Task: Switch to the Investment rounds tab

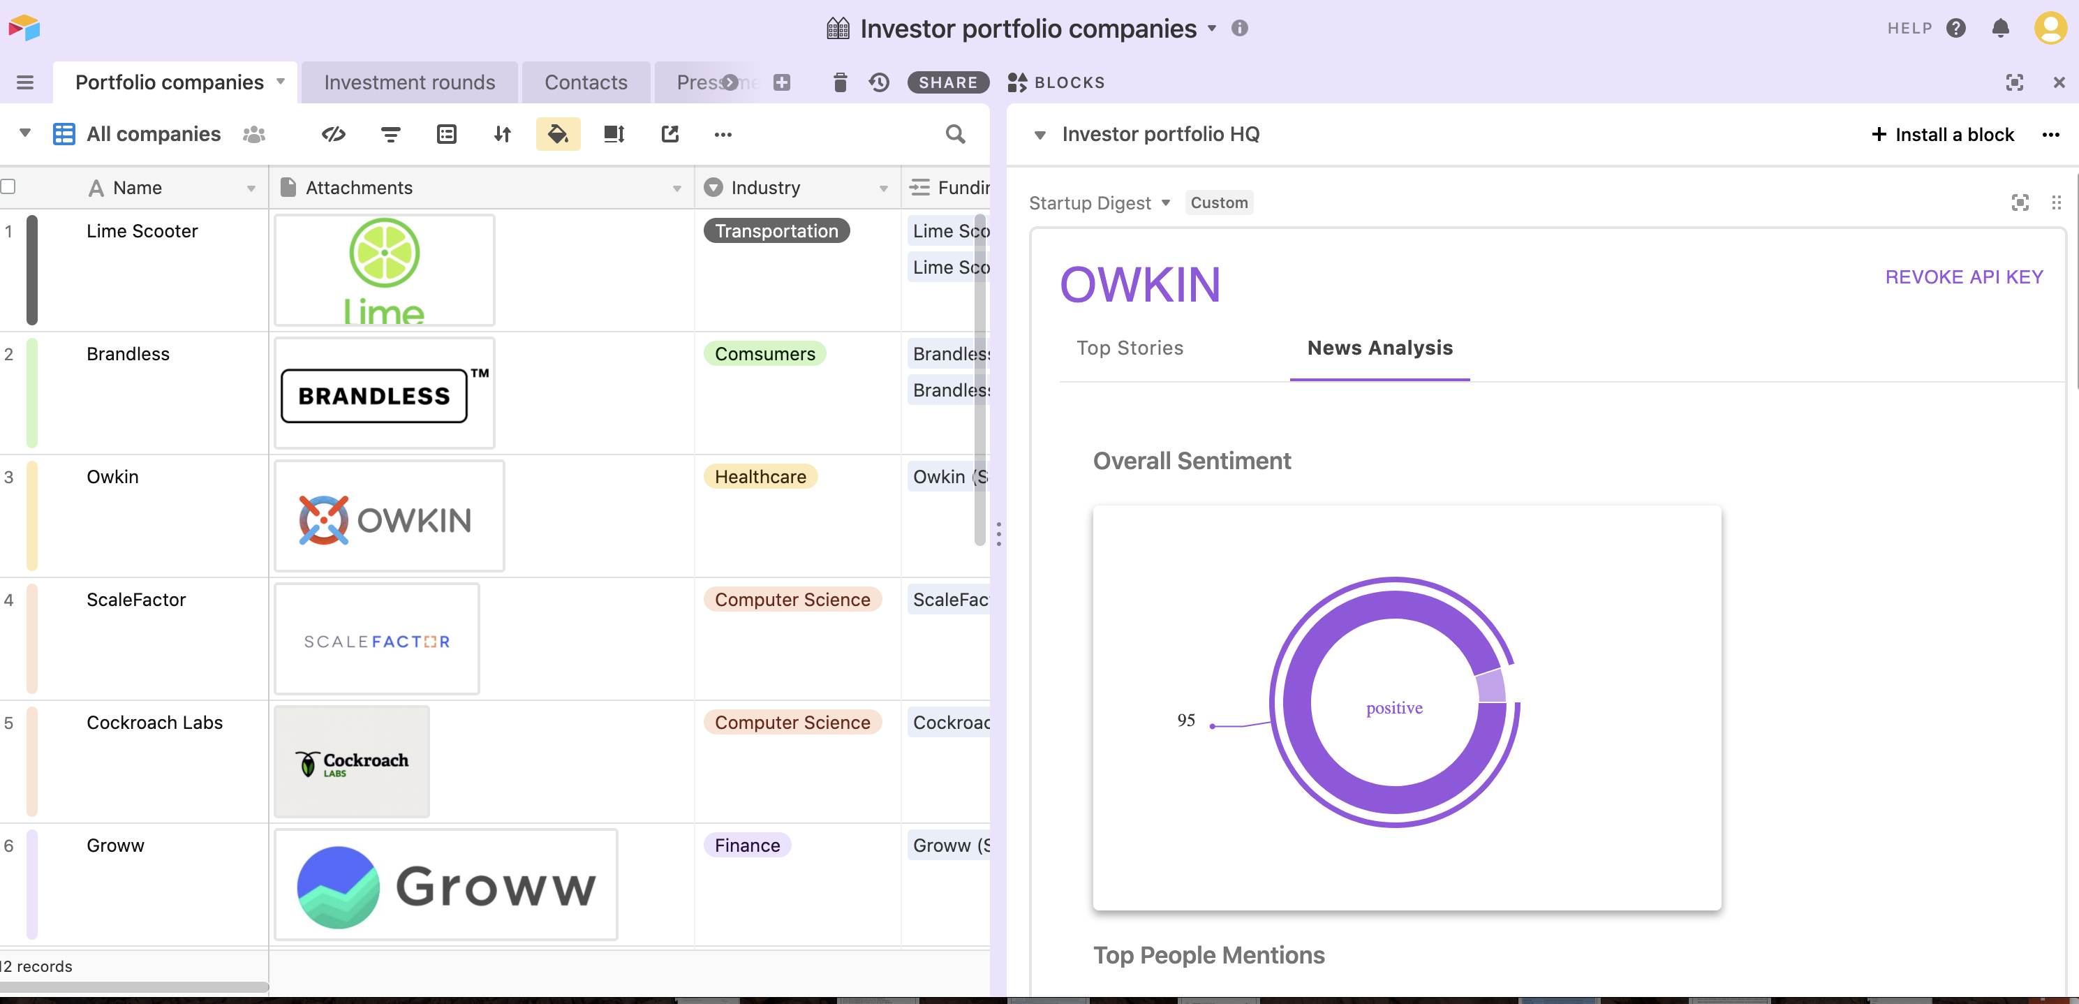Action: click(409, 82)
